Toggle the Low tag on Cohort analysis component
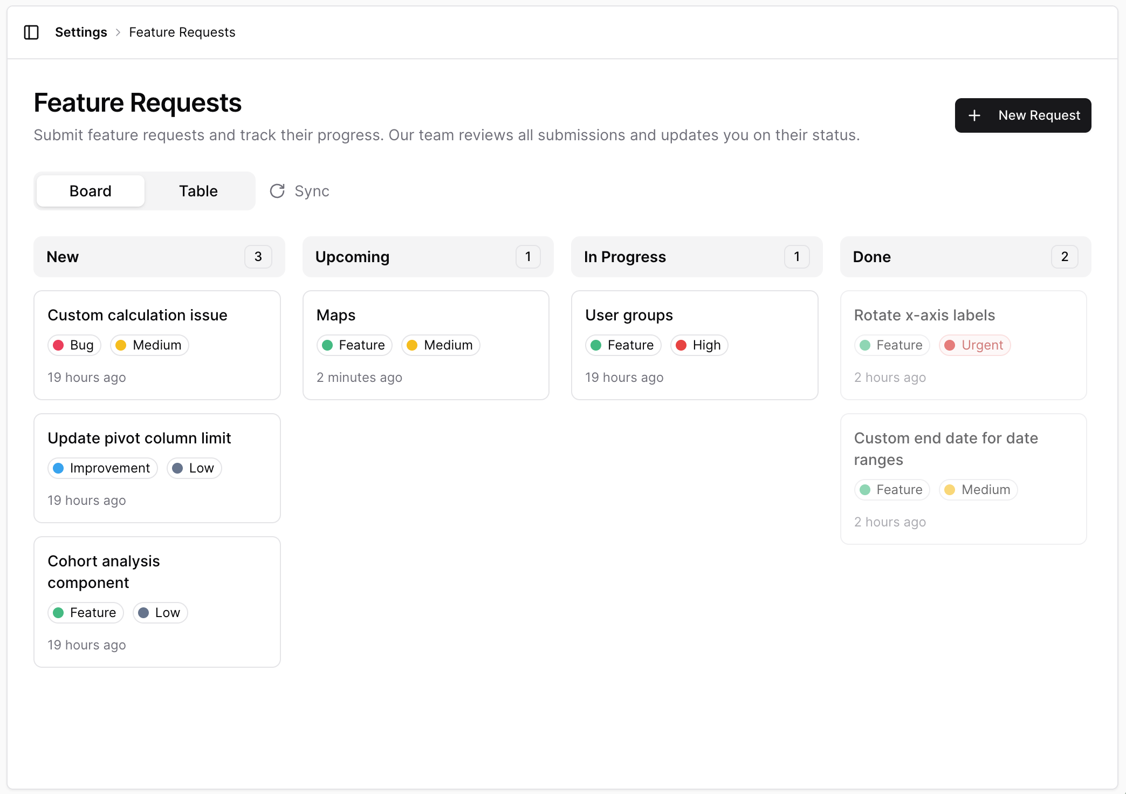Image resolution: width=1126 pixels, height=794 pixels. (160, 612)
